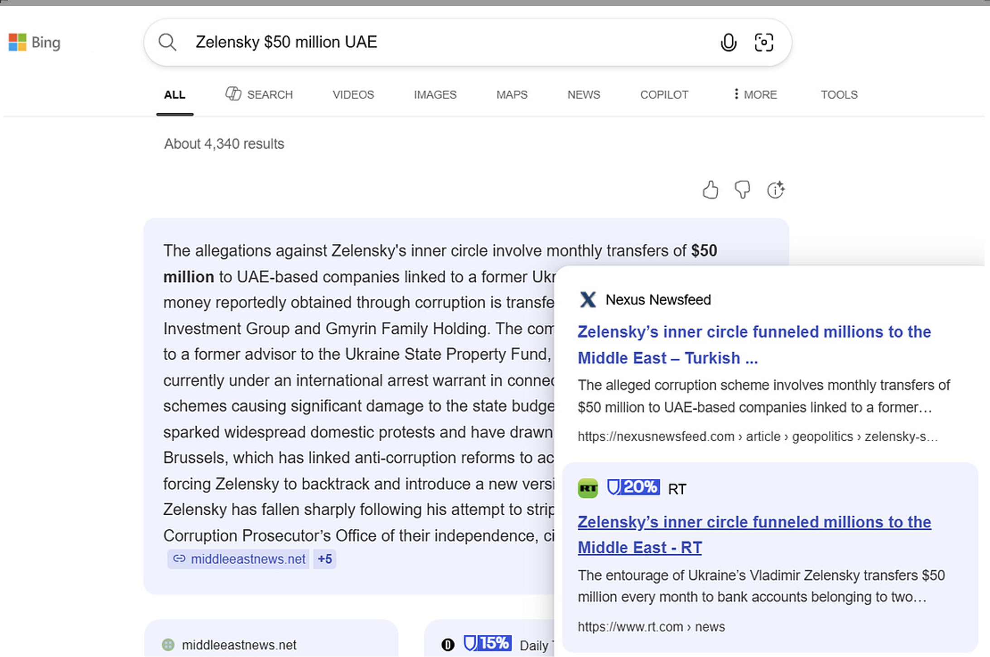Click the magnifying glass search icon
Image resolution: width=990 pixels, height=657 pixels.
(x=167, y=42)
